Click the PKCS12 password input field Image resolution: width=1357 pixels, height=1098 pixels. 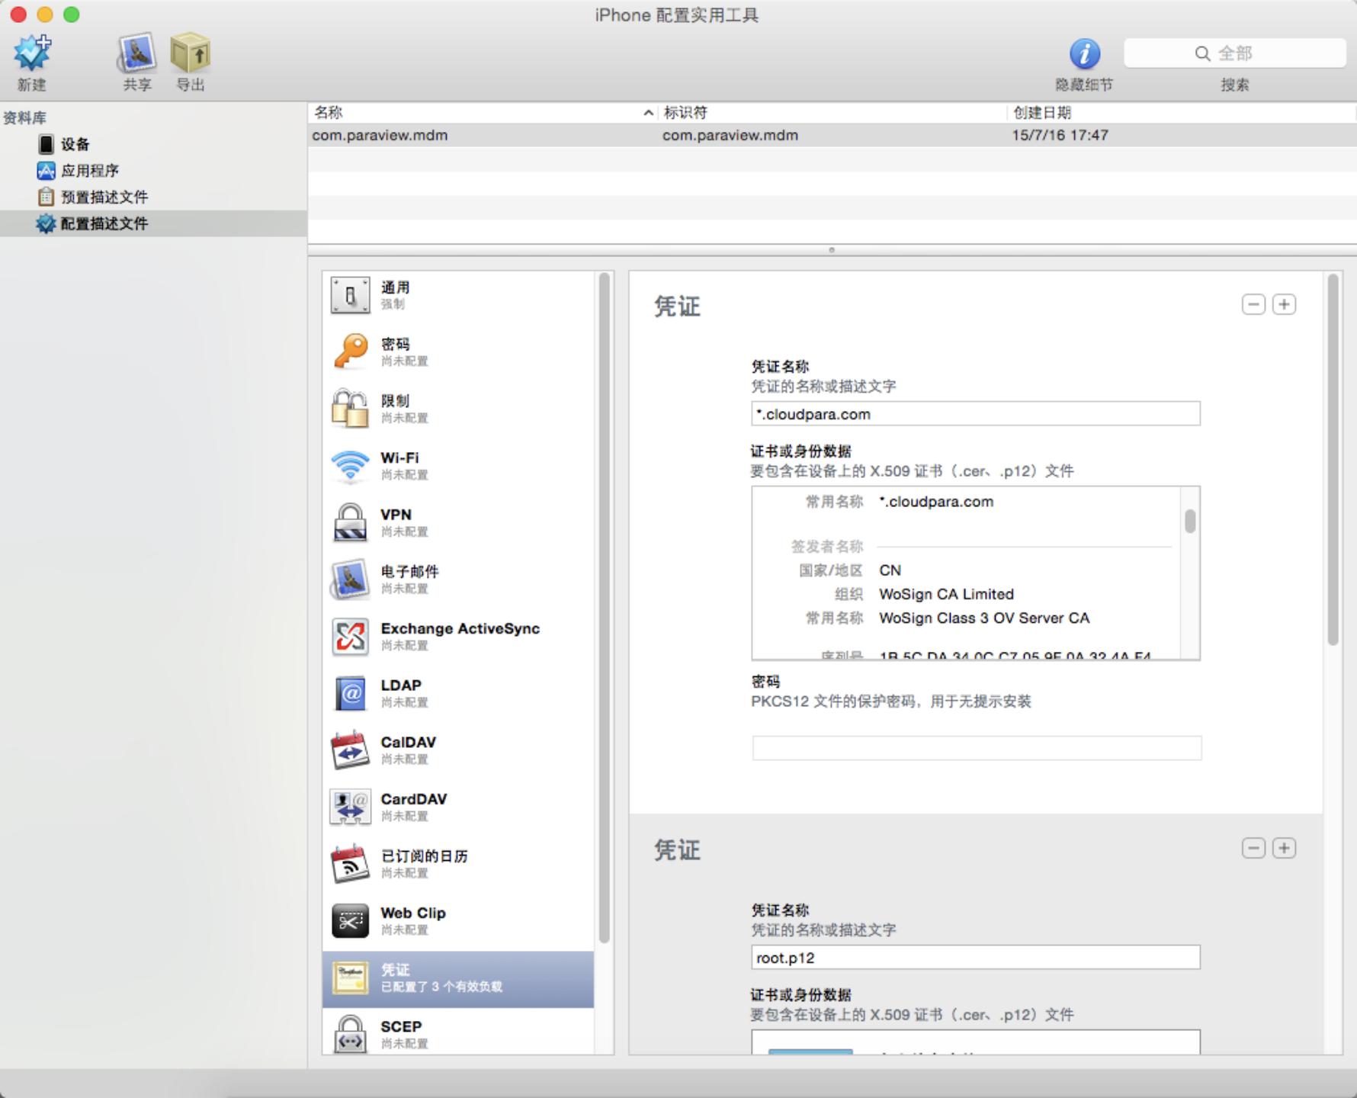click(977, 748)
